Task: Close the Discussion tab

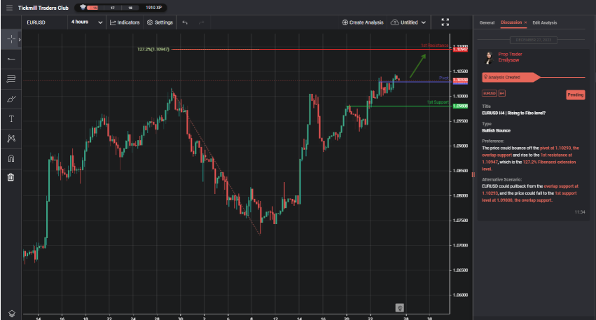Action: pos(525,23)
